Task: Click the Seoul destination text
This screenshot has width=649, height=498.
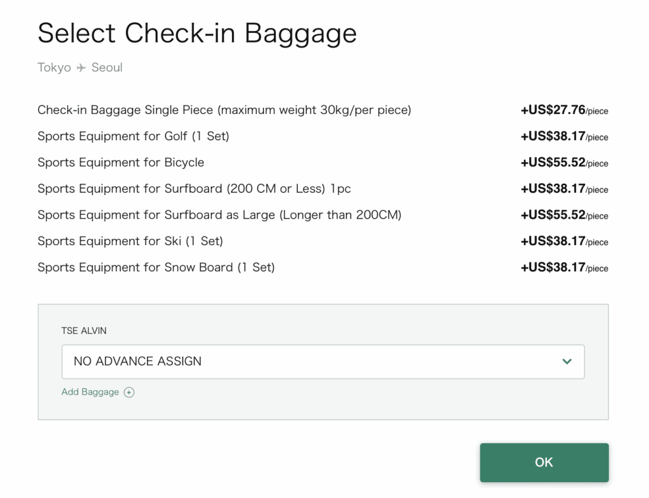Action: (106, 68)
